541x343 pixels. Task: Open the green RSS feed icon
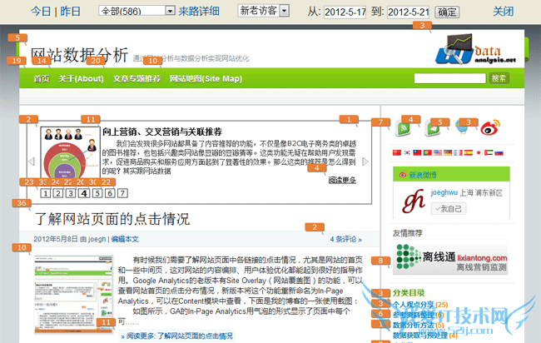click(404, 129)
